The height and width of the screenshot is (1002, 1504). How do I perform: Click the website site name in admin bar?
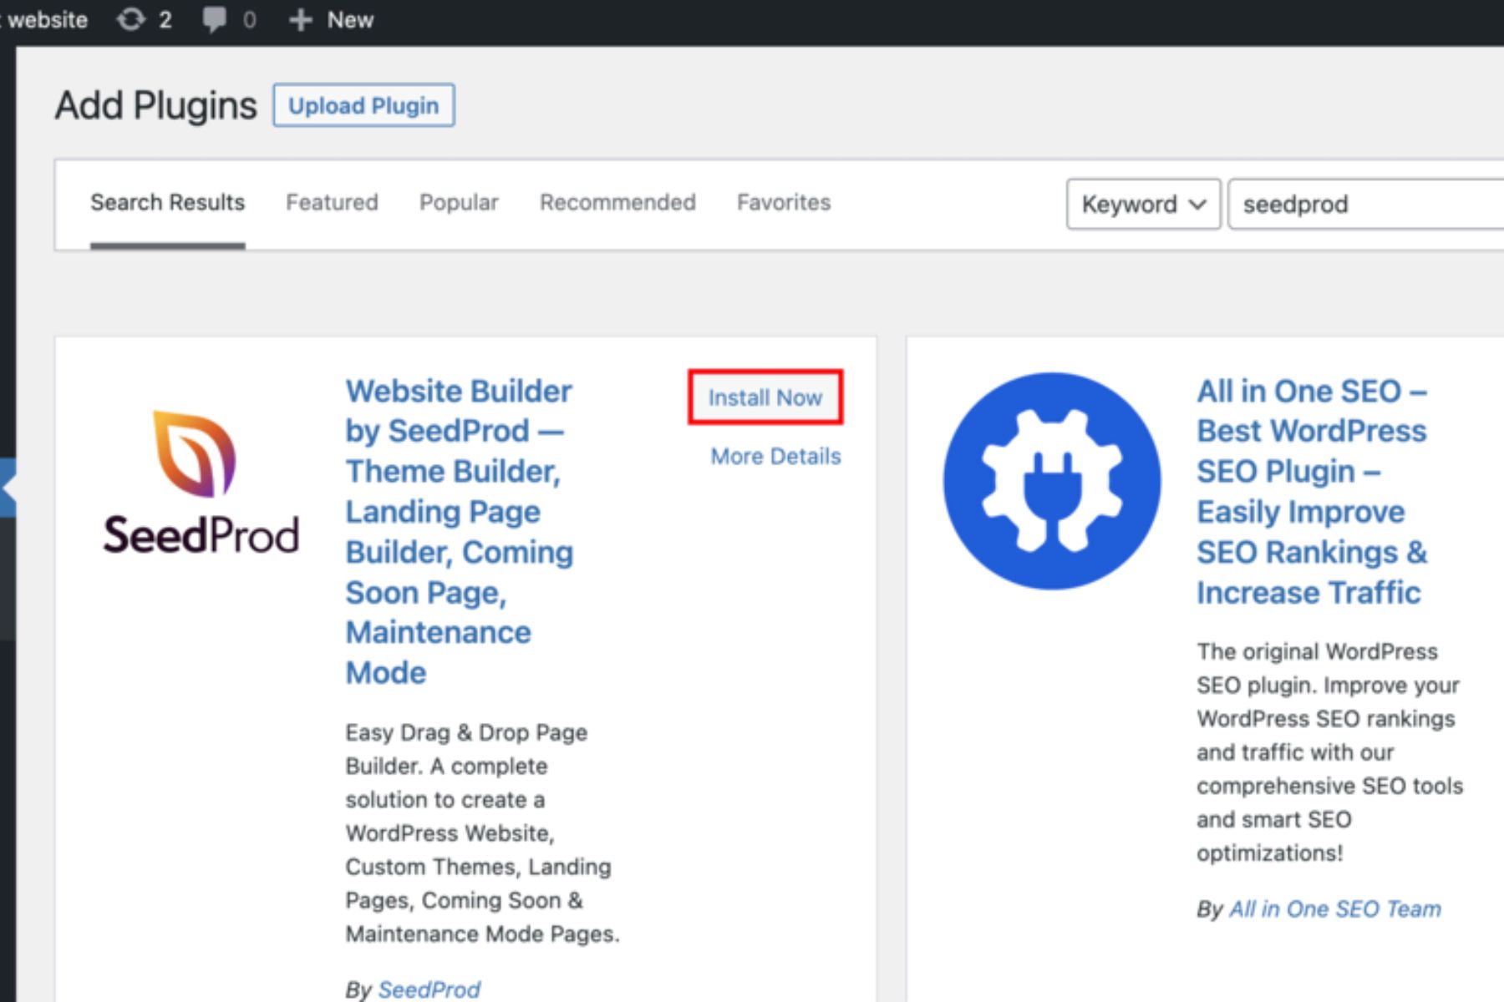coord(46,19)
